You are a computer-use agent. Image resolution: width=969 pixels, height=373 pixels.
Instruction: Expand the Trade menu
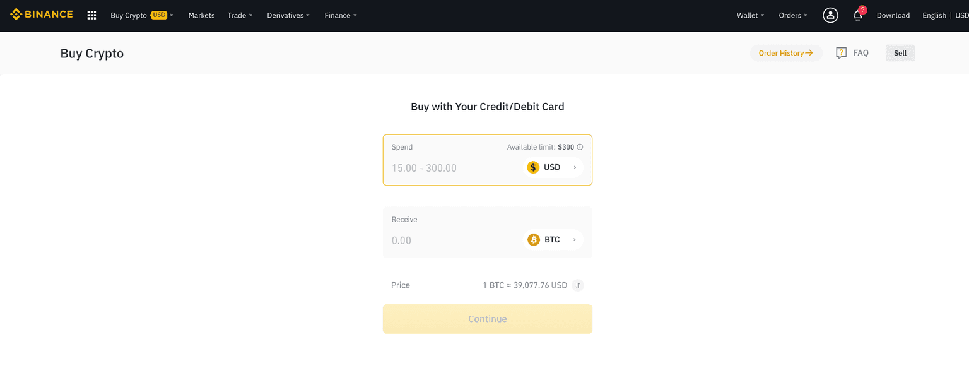[240, 15]
